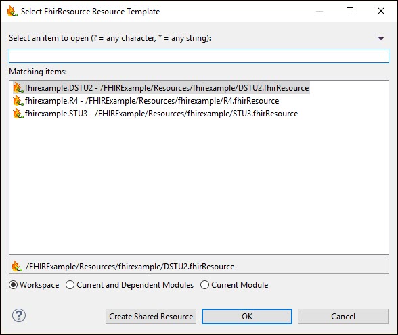This screenshot has width=398, height=335.
Task: Click the flame icon beside fhirexample.DSTU2
Action: click(x=18, y=88)
